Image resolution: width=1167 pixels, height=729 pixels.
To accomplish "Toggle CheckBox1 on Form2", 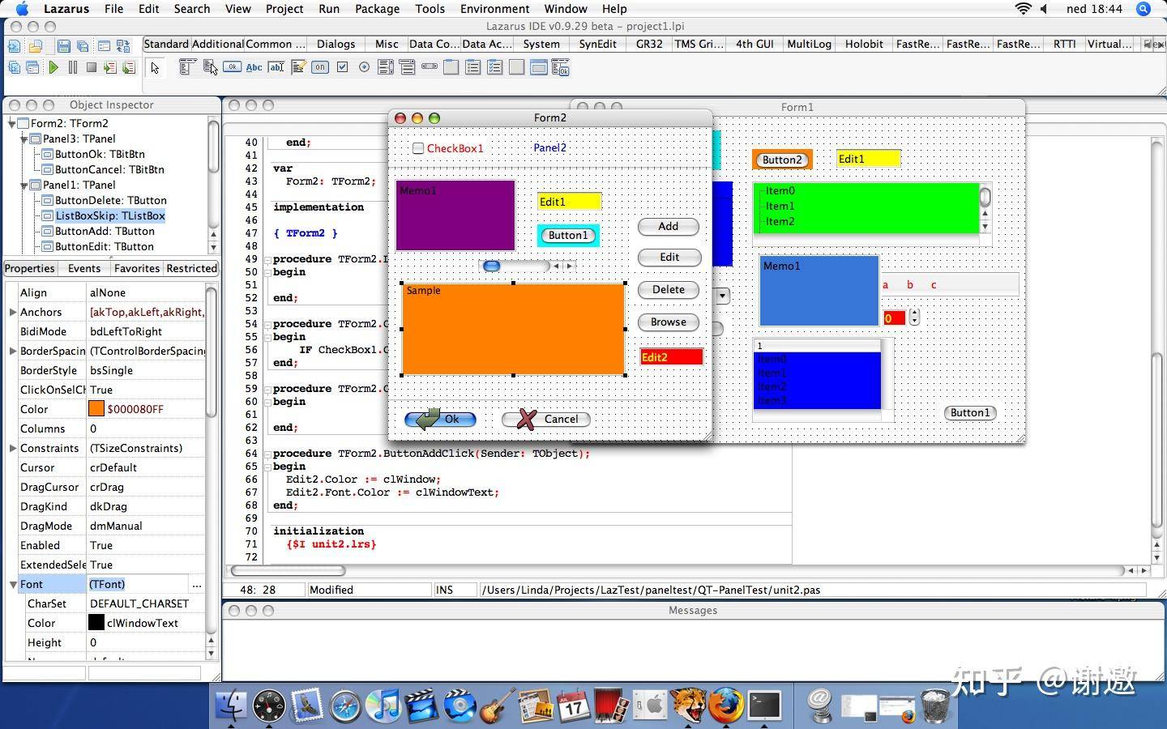I will point(418,148).
